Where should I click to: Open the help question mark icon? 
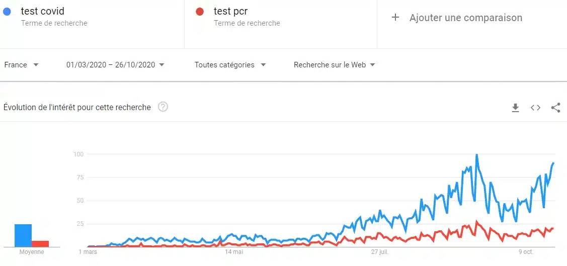163,107
